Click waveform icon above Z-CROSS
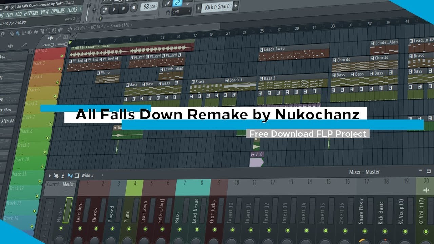 click(51, 38)
